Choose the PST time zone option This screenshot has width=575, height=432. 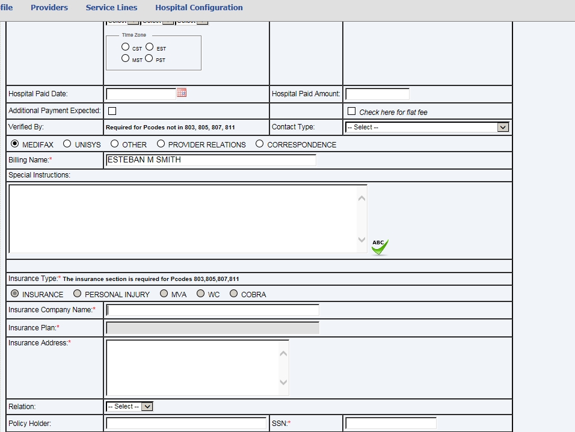[x=149, y=59]
